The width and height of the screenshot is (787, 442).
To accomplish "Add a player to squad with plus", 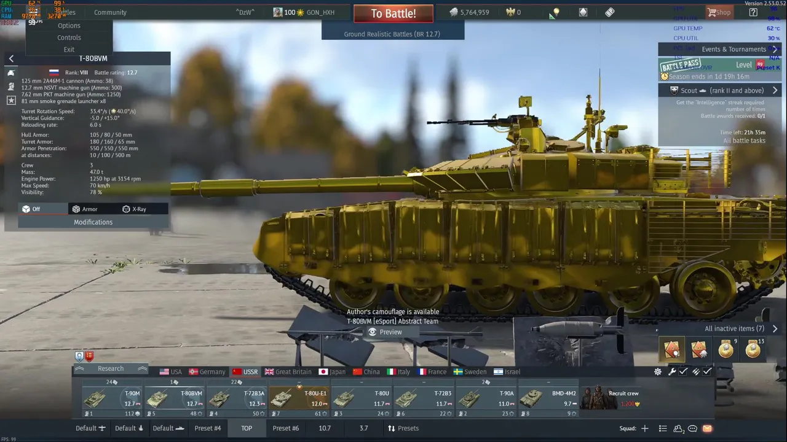I will click(x=645, y=428).
